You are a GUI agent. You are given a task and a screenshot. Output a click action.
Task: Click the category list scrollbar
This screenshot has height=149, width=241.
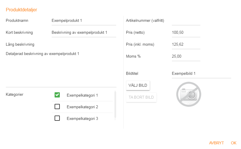(x=115, y=105)
